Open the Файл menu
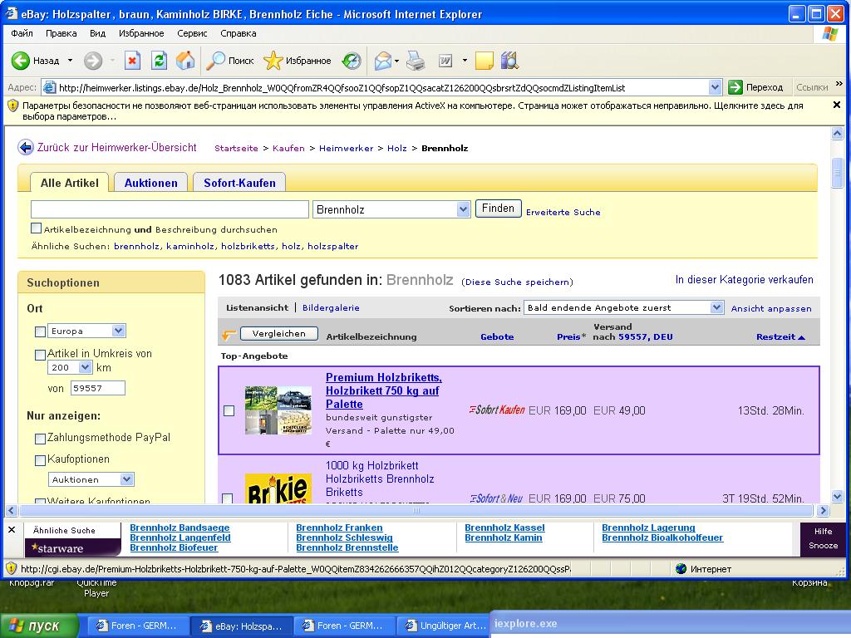The width and height of the screenshot is (851, 638). [x=22, y=33]
